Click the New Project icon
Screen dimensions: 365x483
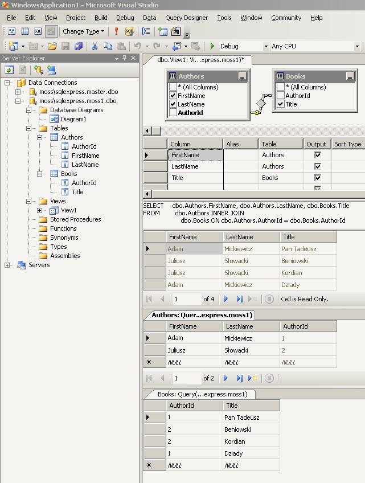pyautogui.click(x=14, y=46)
